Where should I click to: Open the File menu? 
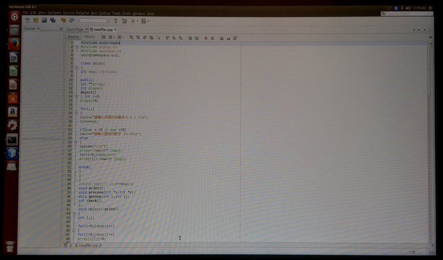coord(26,13)
